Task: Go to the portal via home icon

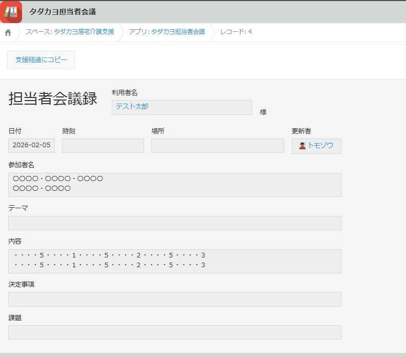Action: (x=8, y=32)
